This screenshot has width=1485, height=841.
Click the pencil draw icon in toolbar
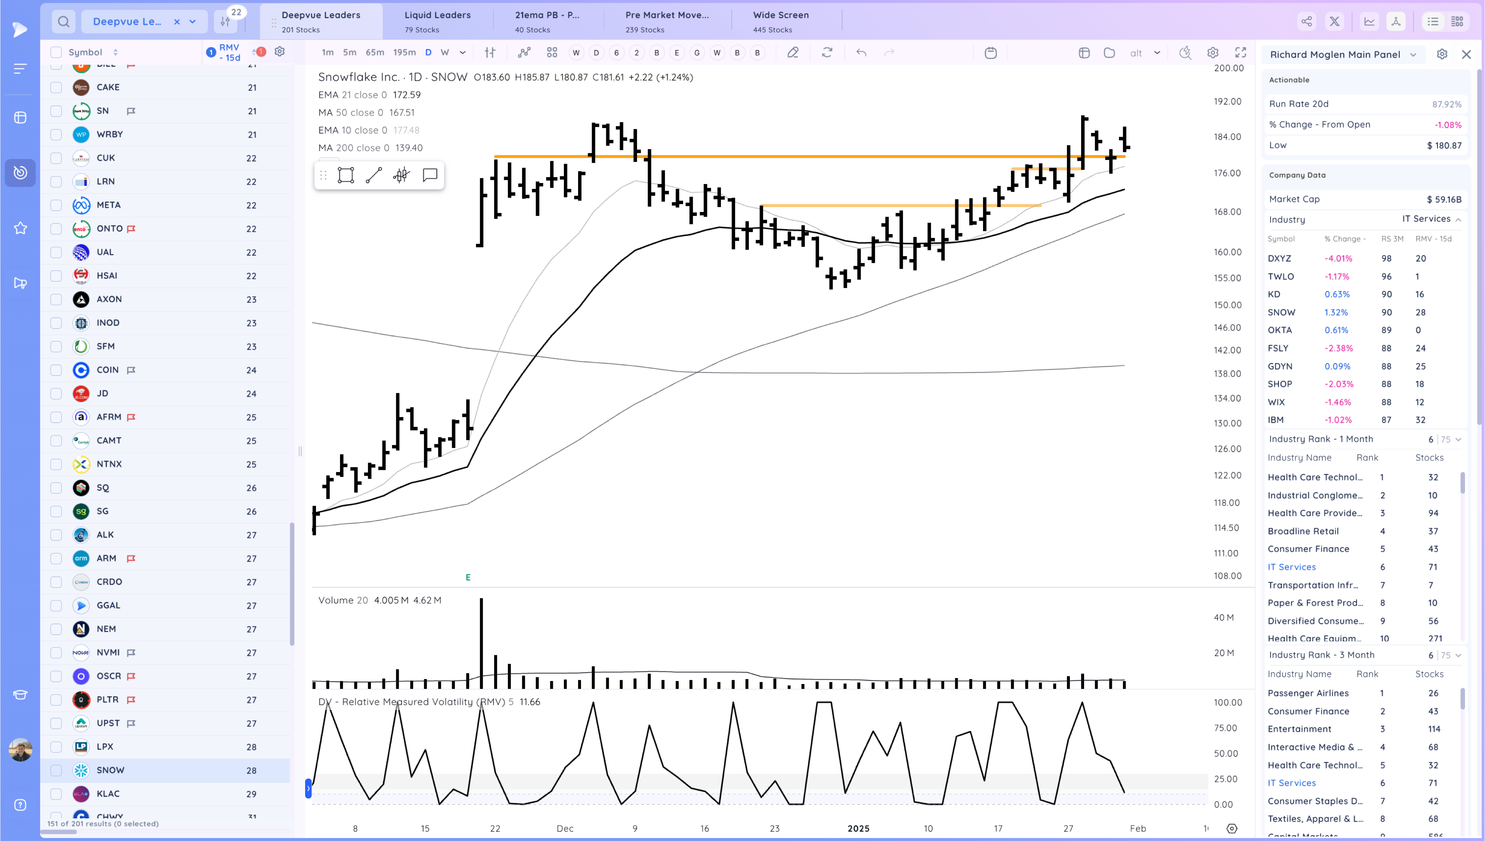(793, 53)
